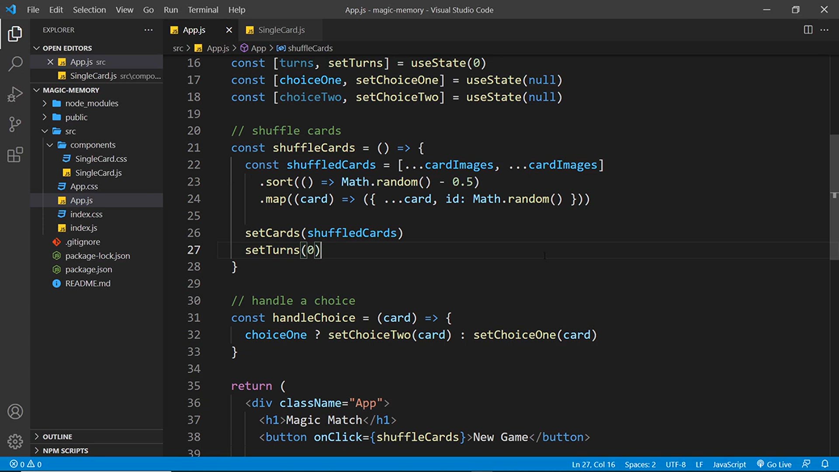Open the Go menu
Image resolution: width=839 pixels, height=472 pixels.
pos(148,10)
